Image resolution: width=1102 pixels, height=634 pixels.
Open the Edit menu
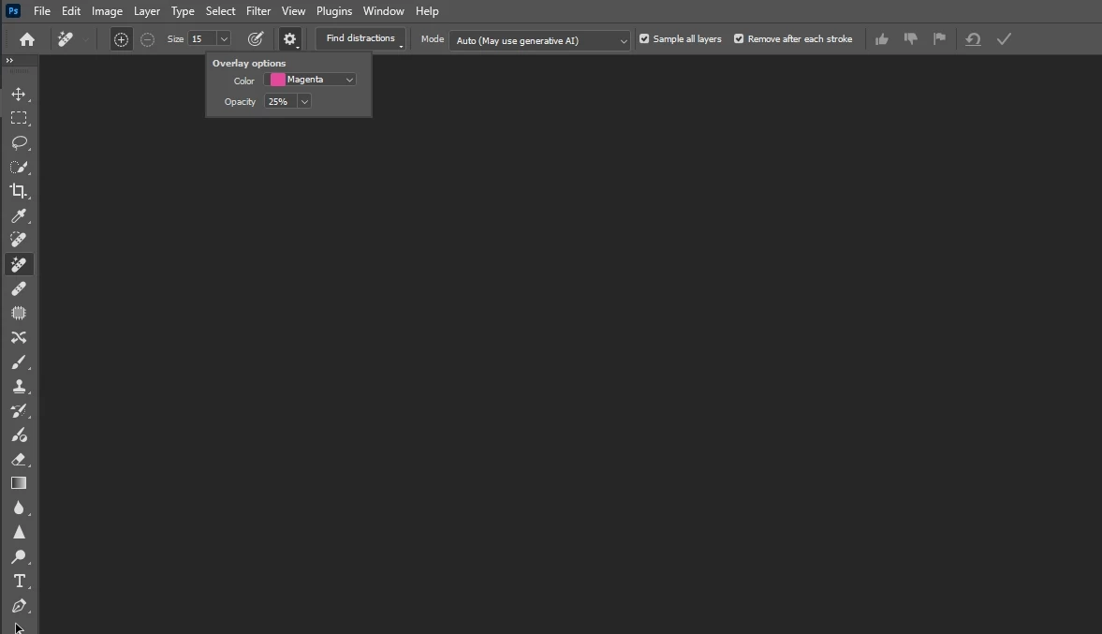tap(71, 11)
